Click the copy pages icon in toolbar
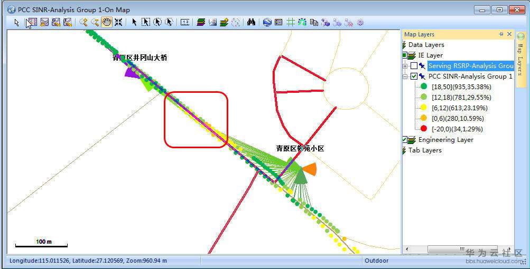 point(314,23)
